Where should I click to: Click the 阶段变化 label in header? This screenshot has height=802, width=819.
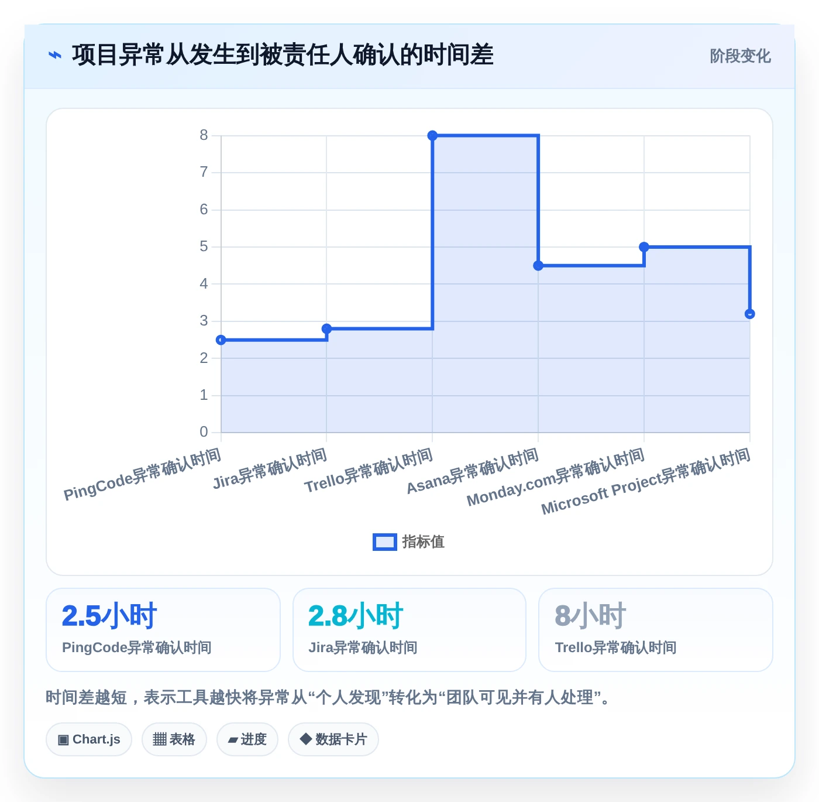[740, 56]
